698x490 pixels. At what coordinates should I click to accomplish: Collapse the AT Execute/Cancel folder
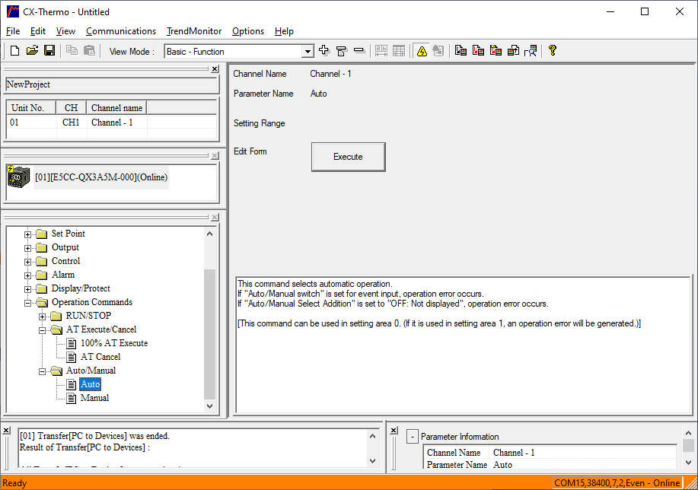43,331
